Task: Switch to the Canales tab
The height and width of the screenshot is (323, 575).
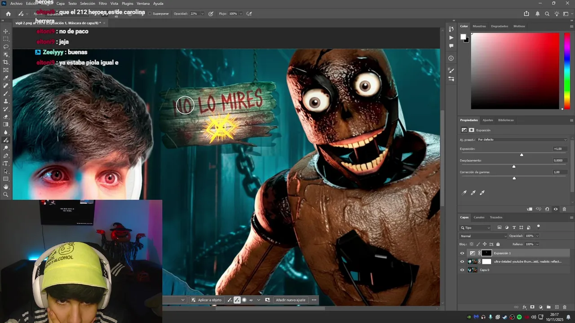Action: pyautogui.click(x=479, y=217)
